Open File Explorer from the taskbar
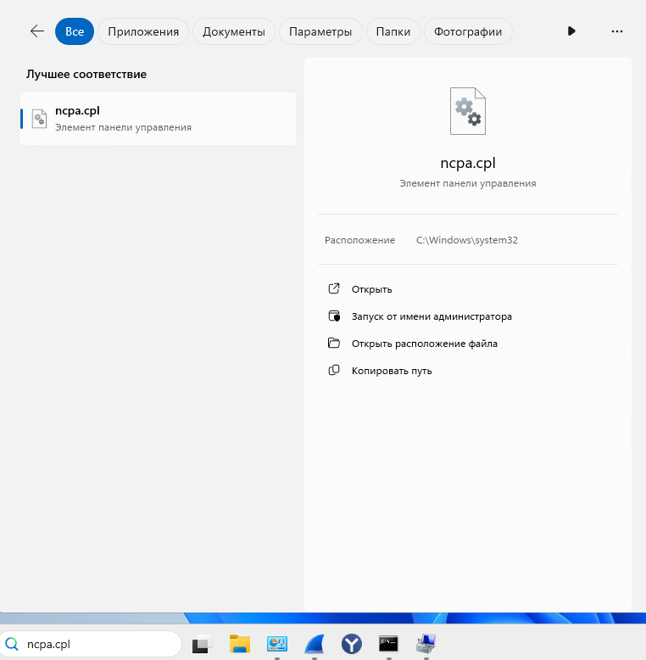 [x=240, y=644]
